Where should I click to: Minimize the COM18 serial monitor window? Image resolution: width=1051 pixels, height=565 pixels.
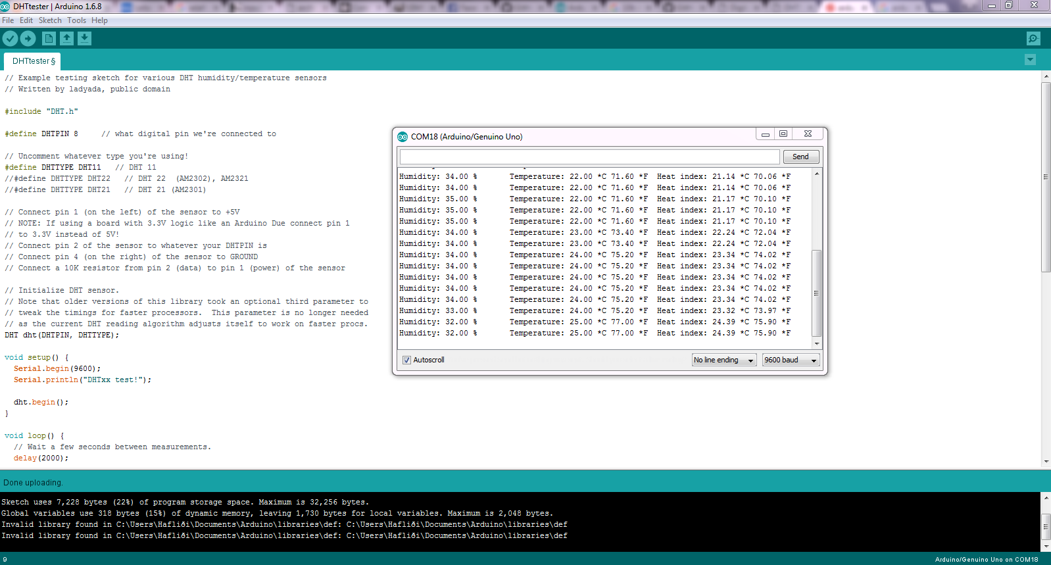765,134
